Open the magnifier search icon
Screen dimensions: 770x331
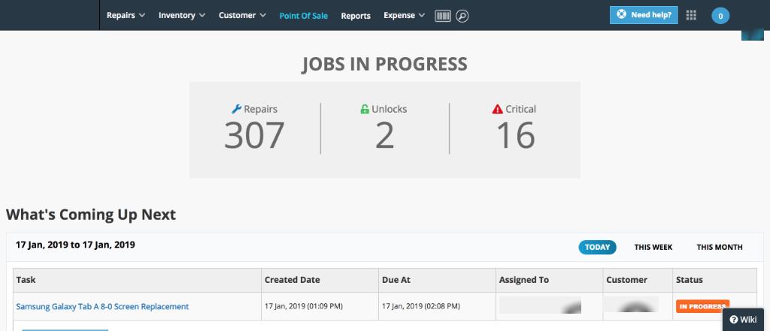click(x=462, y=16)
